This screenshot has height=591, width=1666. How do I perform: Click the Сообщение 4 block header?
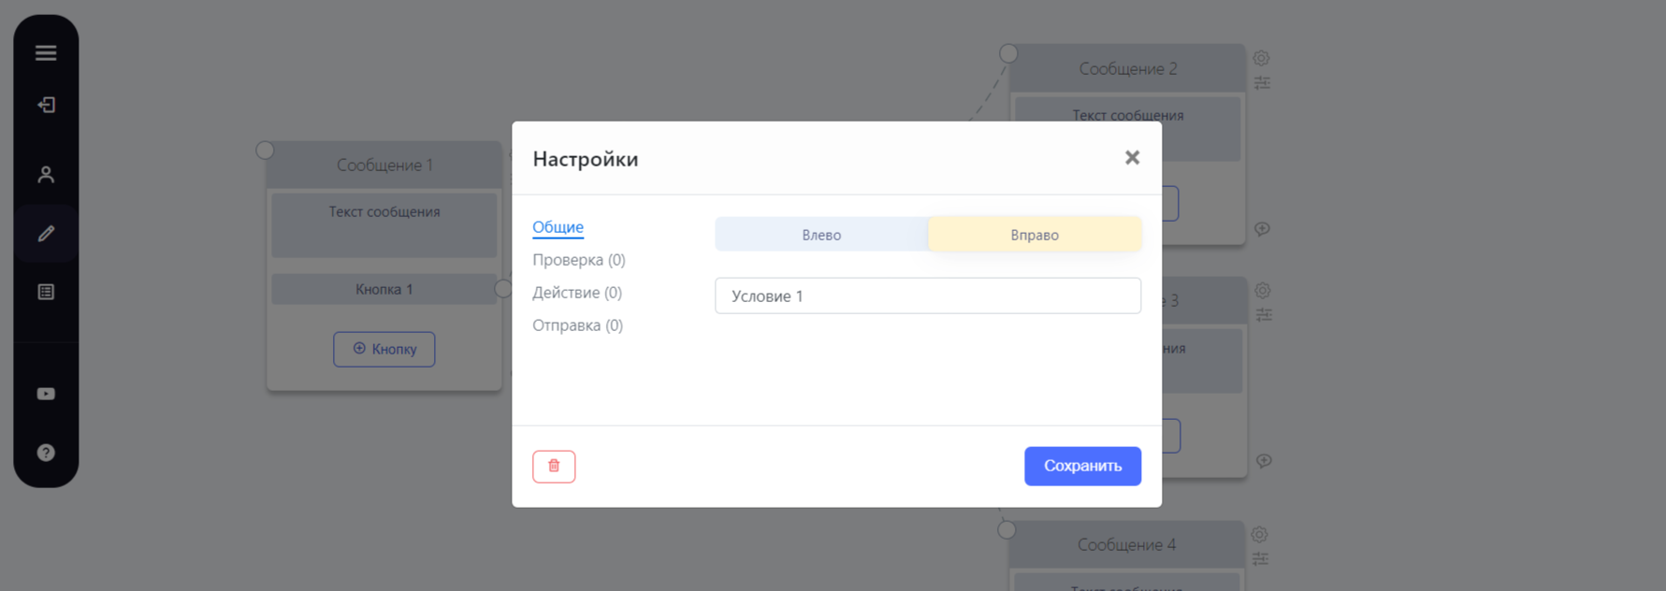pyautogui.click(x=1126, y=544)
